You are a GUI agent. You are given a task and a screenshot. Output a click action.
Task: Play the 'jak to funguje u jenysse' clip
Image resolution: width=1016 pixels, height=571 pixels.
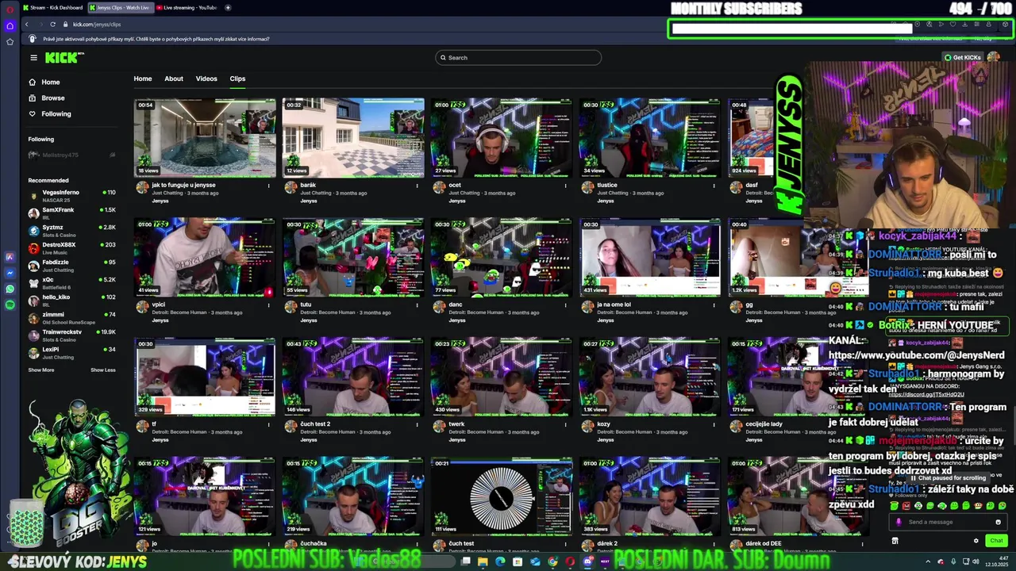point(205,138)
